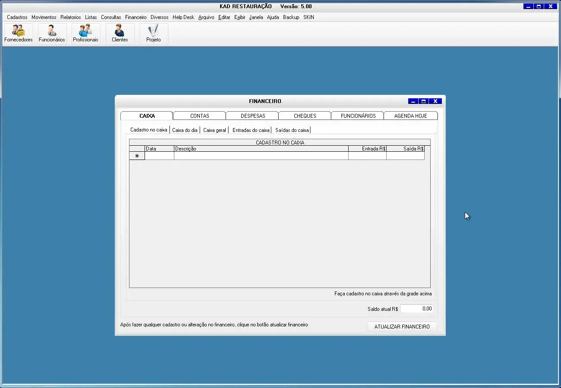
Task: Open the Relatorios menu
Action: tap(71, 17)
